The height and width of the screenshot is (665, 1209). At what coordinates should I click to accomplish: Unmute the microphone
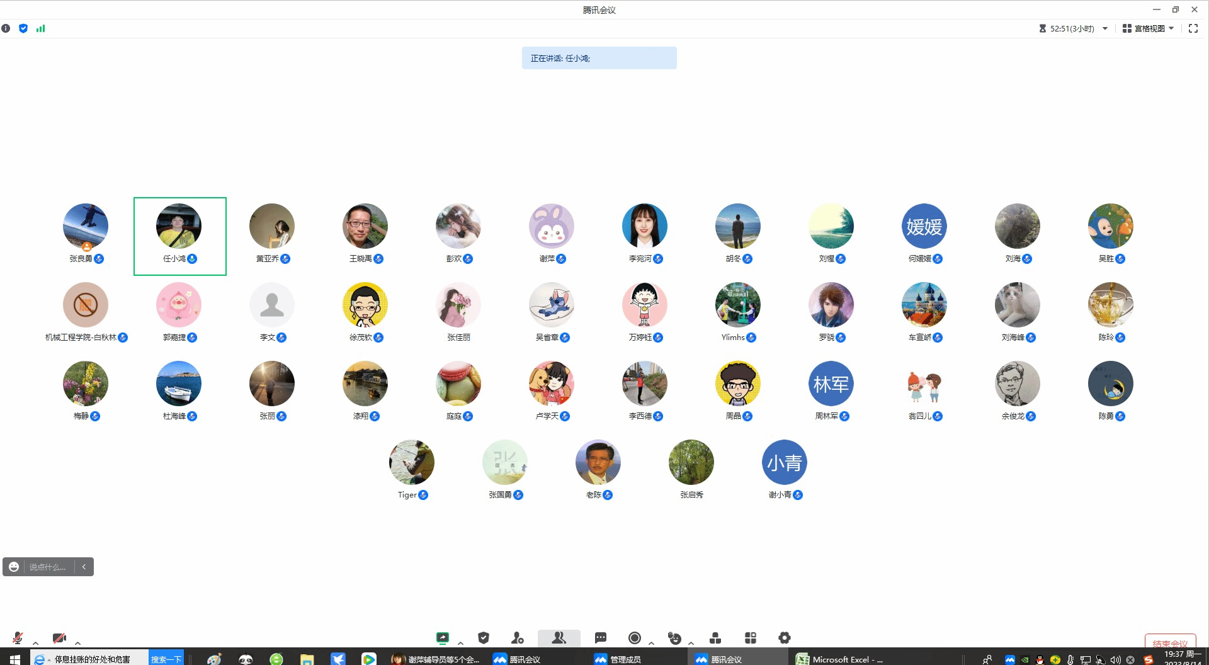point(18,638)
